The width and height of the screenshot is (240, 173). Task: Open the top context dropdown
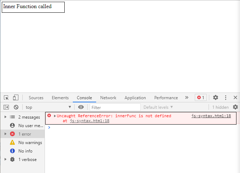pos(48,107)
